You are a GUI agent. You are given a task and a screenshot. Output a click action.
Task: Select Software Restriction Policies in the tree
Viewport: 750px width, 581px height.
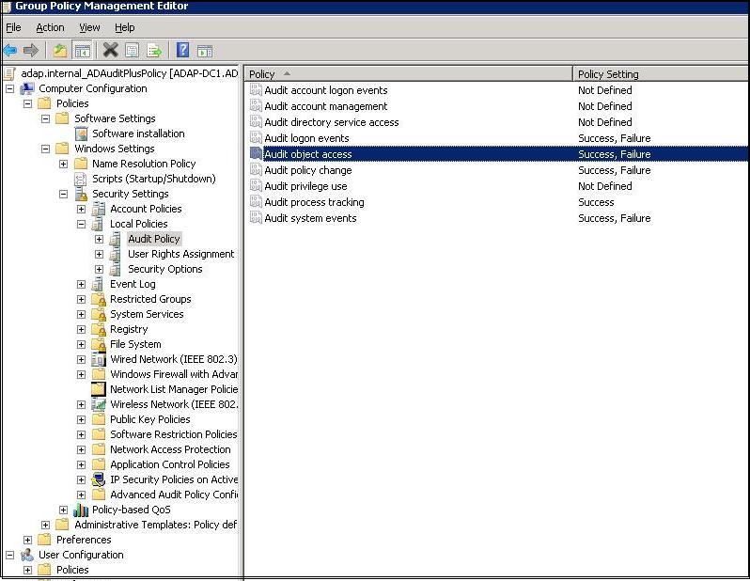pyautogui.click(x=174, y=434)
